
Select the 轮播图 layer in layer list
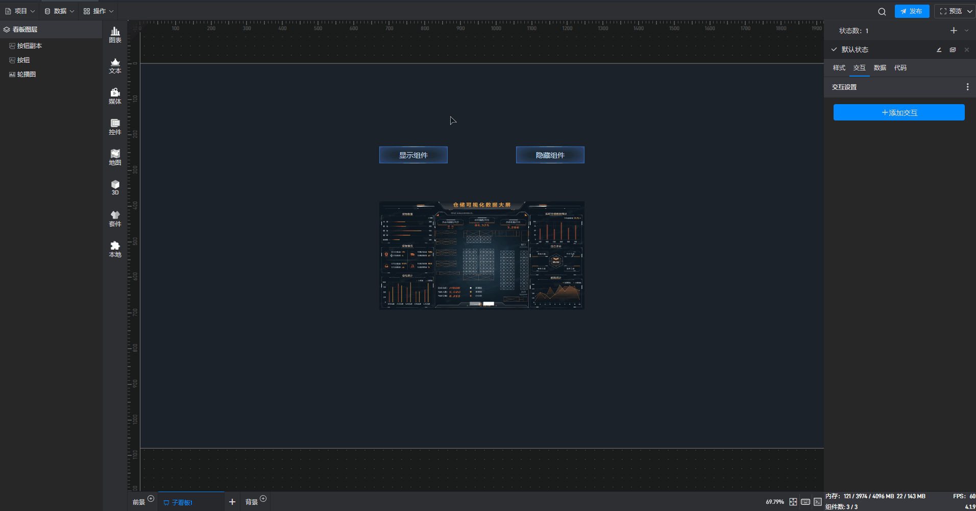27,75
